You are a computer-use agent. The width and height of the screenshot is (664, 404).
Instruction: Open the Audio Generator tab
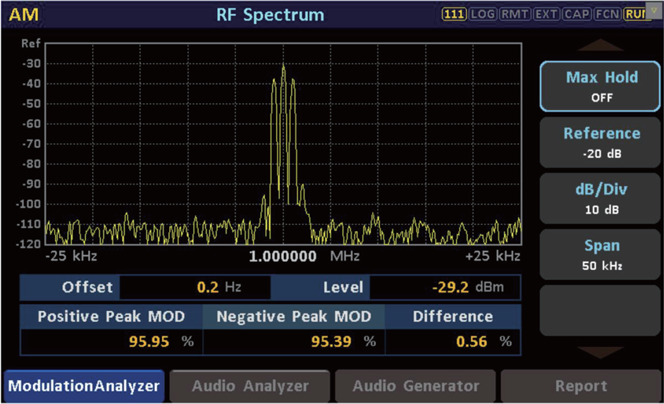coord(415,386)
